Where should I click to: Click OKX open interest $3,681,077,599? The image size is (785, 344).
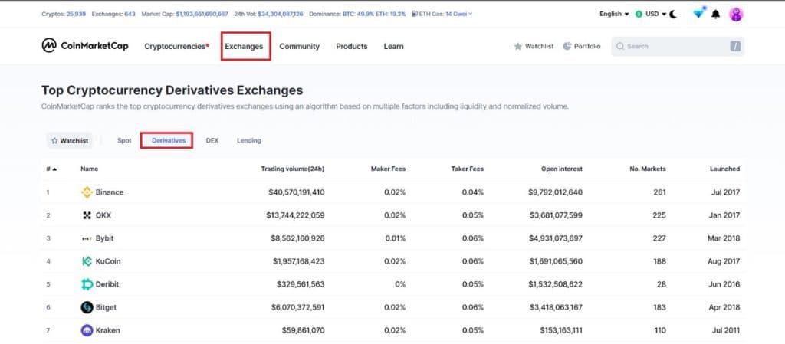555,215
